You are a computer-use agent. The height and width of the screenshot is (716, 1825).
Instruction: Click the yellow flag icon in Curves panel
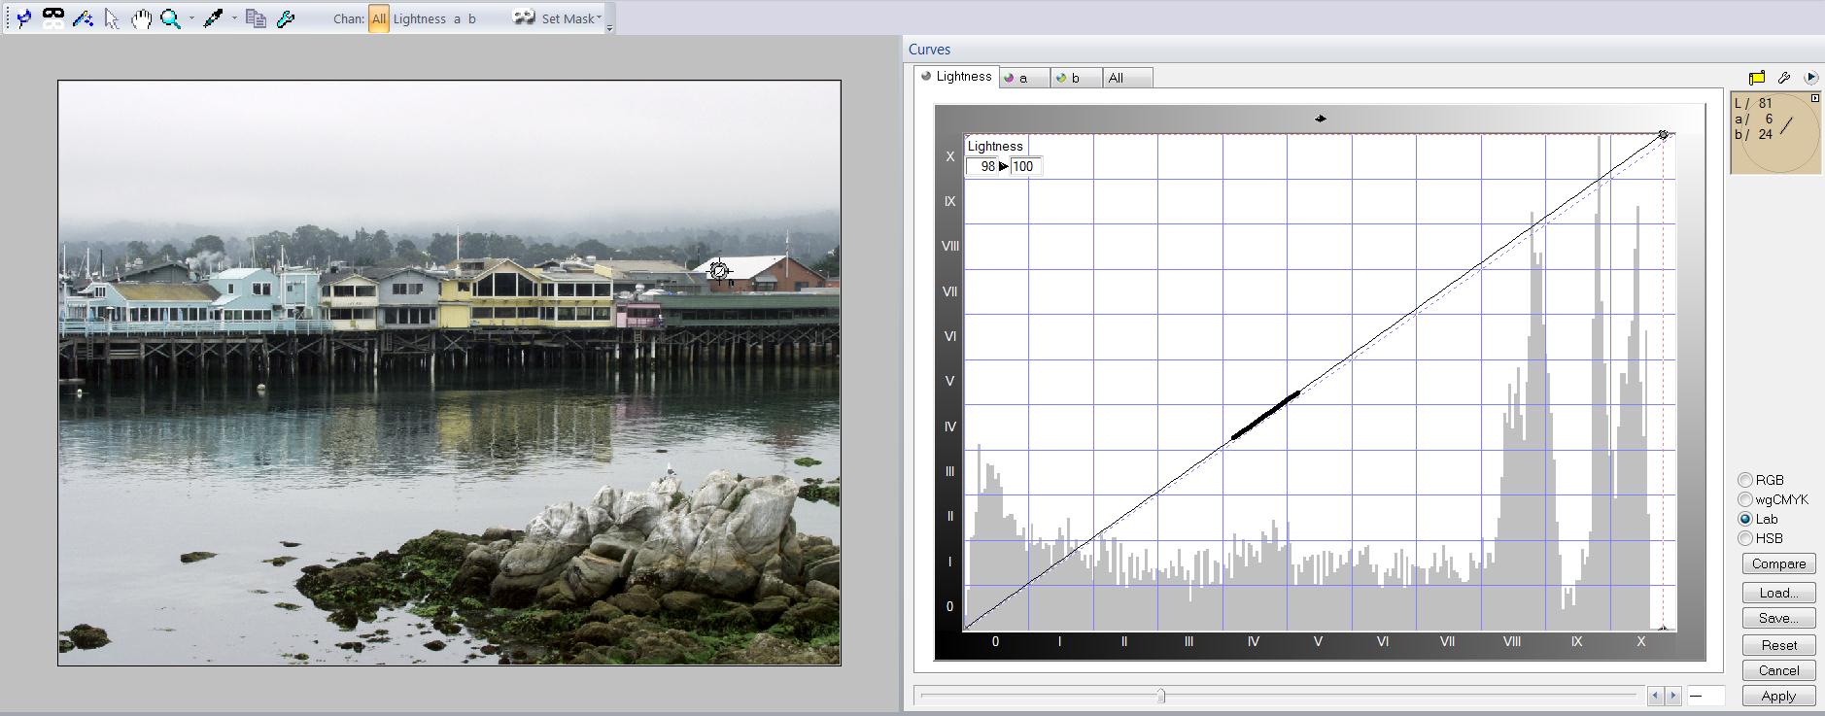(x=1757, y=78)
